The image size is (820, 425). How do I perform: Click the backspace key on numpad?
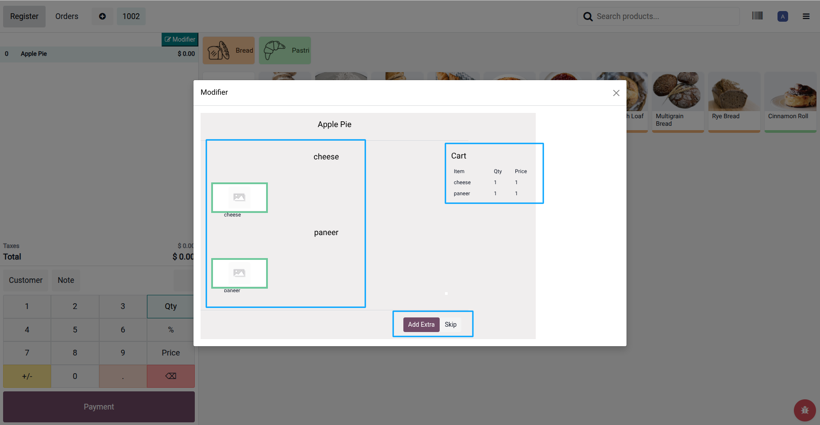[x=170, y=376]
